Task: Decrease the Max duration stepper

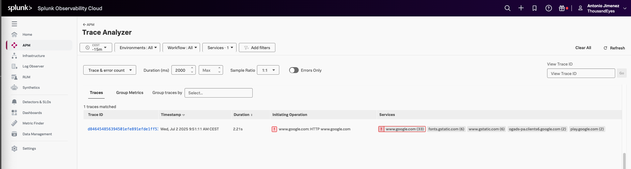Action: click(219, 72)
